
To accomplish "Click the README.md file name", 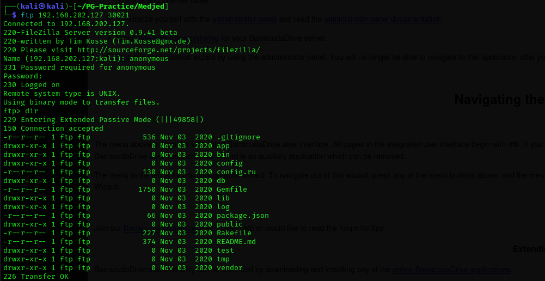I will [236, 242].
